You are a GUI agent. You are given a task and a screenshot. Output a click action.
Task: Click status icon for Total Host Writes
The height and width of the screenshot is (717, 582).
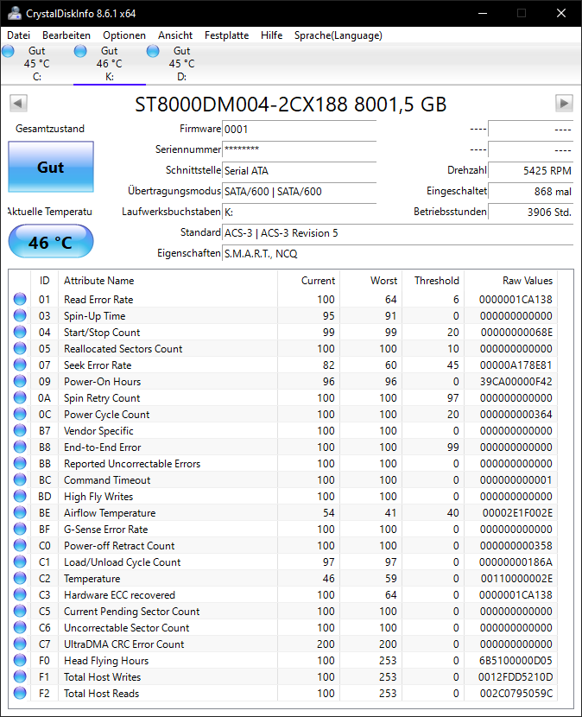[x=20, y=676]
